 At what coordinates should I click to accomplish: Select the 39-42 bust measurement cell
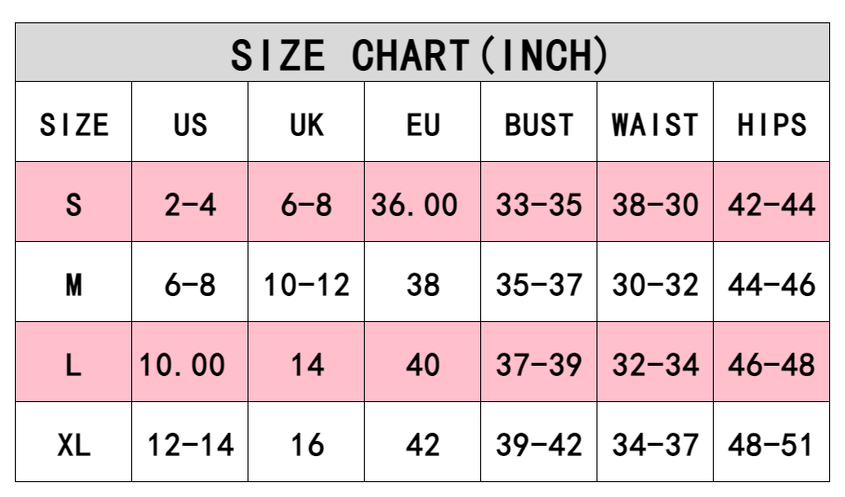[x=539, y=444]
